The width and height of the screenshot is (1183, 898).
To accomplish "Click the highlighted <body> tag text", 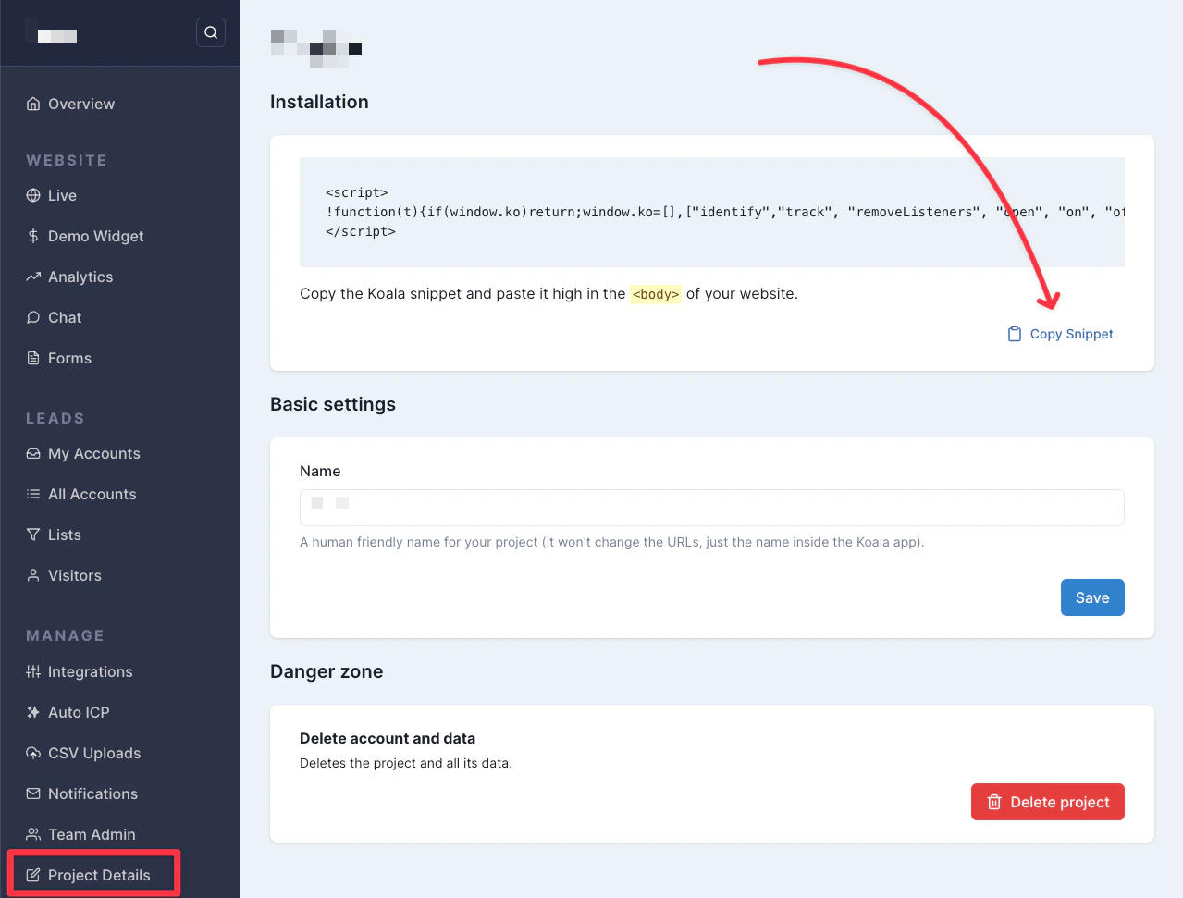I will pyautogui.click(x=656, y=294).
